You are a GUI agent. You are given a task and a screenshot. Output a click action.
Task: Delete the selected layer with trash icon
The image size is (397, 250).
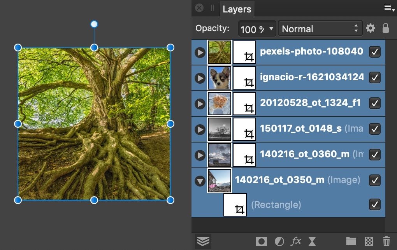[x=386, y=241]
